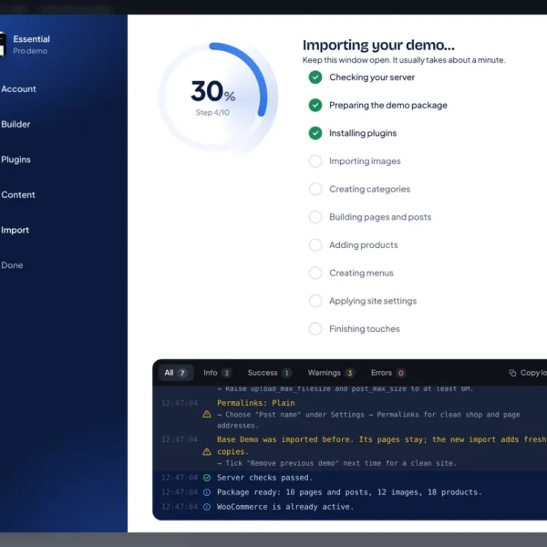
Task: Click green checkmark for Checking your server
Action: click(x=315, y=77)
